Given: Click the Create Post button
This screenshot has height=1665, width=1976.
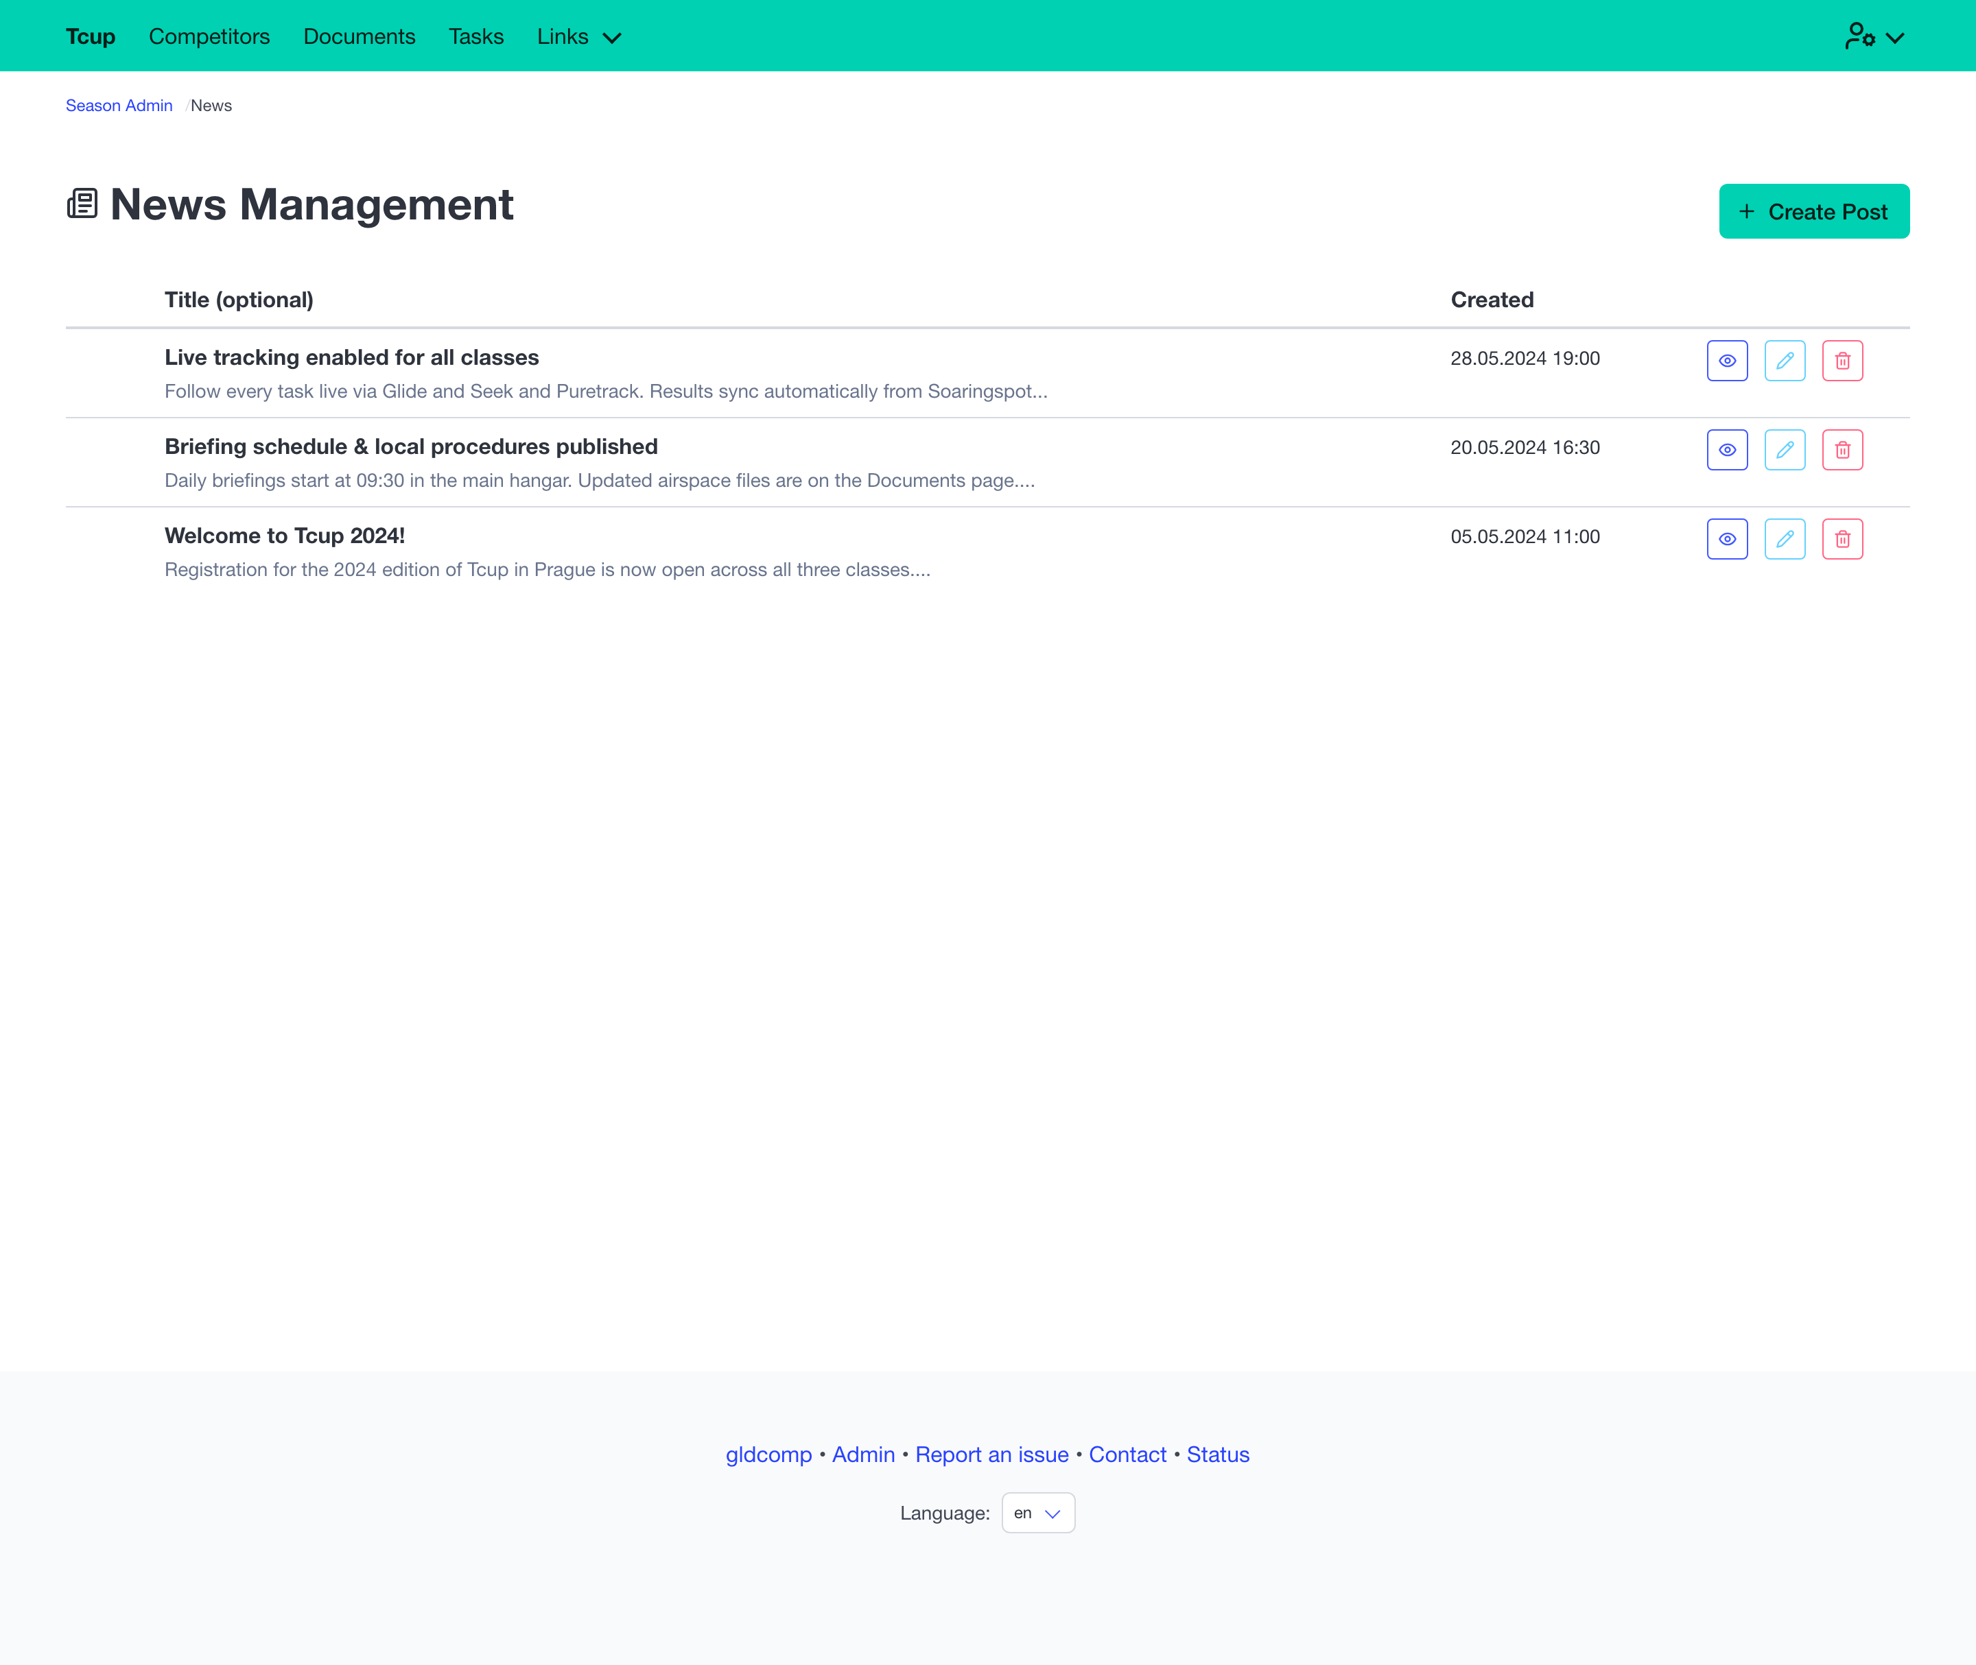Looking at the screenshot, I should coord(1813,211).
